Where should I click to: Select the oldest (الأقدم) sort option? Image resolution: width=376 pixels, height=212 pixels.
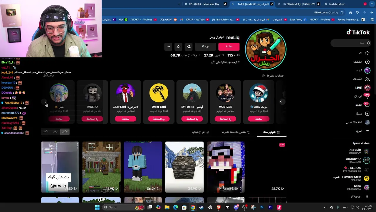click(46, 132)
